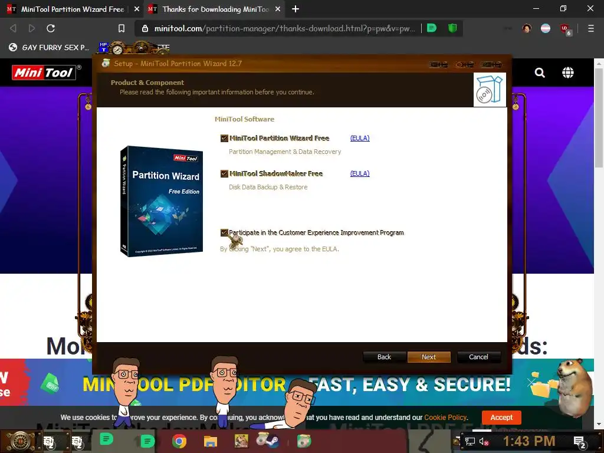The height and width of the screenshot is (453, 604).
Task: Switch to MiniTool Partition Wizard Free tab
Action: click(x=73, y=9)
